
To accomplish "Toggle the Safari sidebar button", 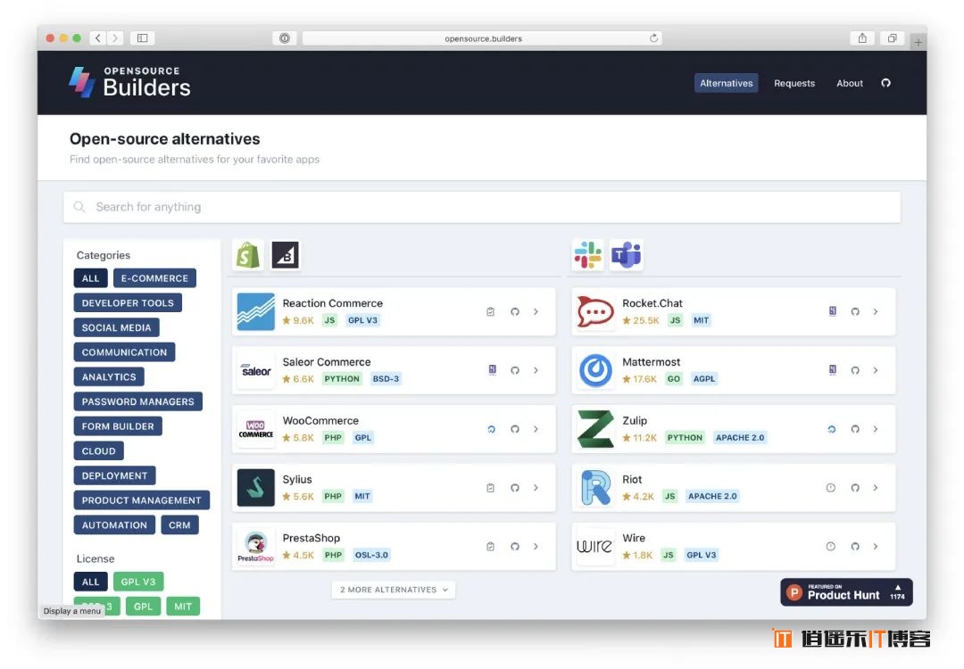I will 142,38.
